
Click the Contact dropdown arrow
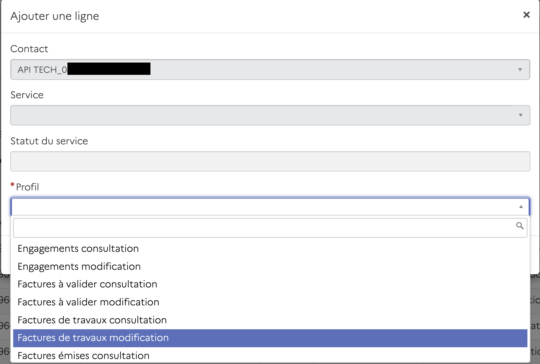pos(520,70)
